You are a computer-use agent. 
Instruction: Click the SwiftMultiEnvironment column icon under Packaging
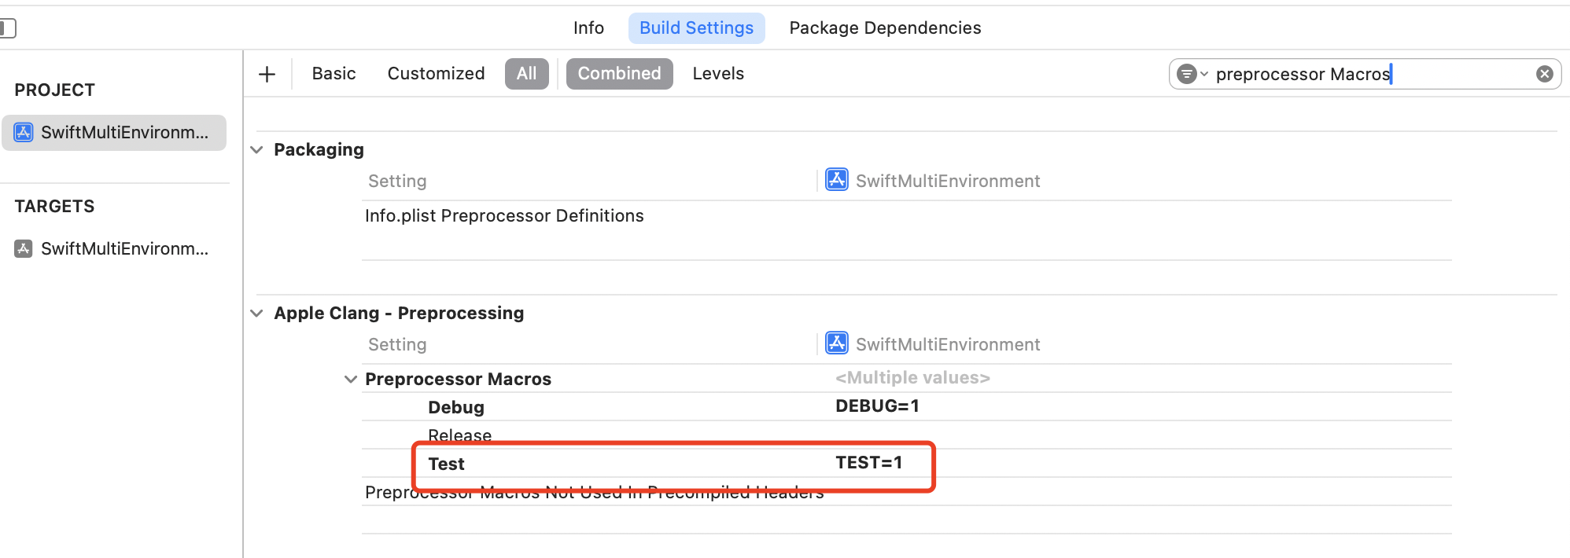tap(836, 180)
